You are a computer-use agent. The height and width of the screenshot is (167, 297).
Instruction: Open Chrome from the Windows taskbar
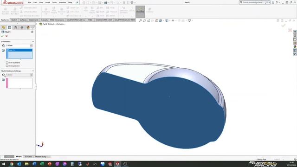tap(12, 164)
